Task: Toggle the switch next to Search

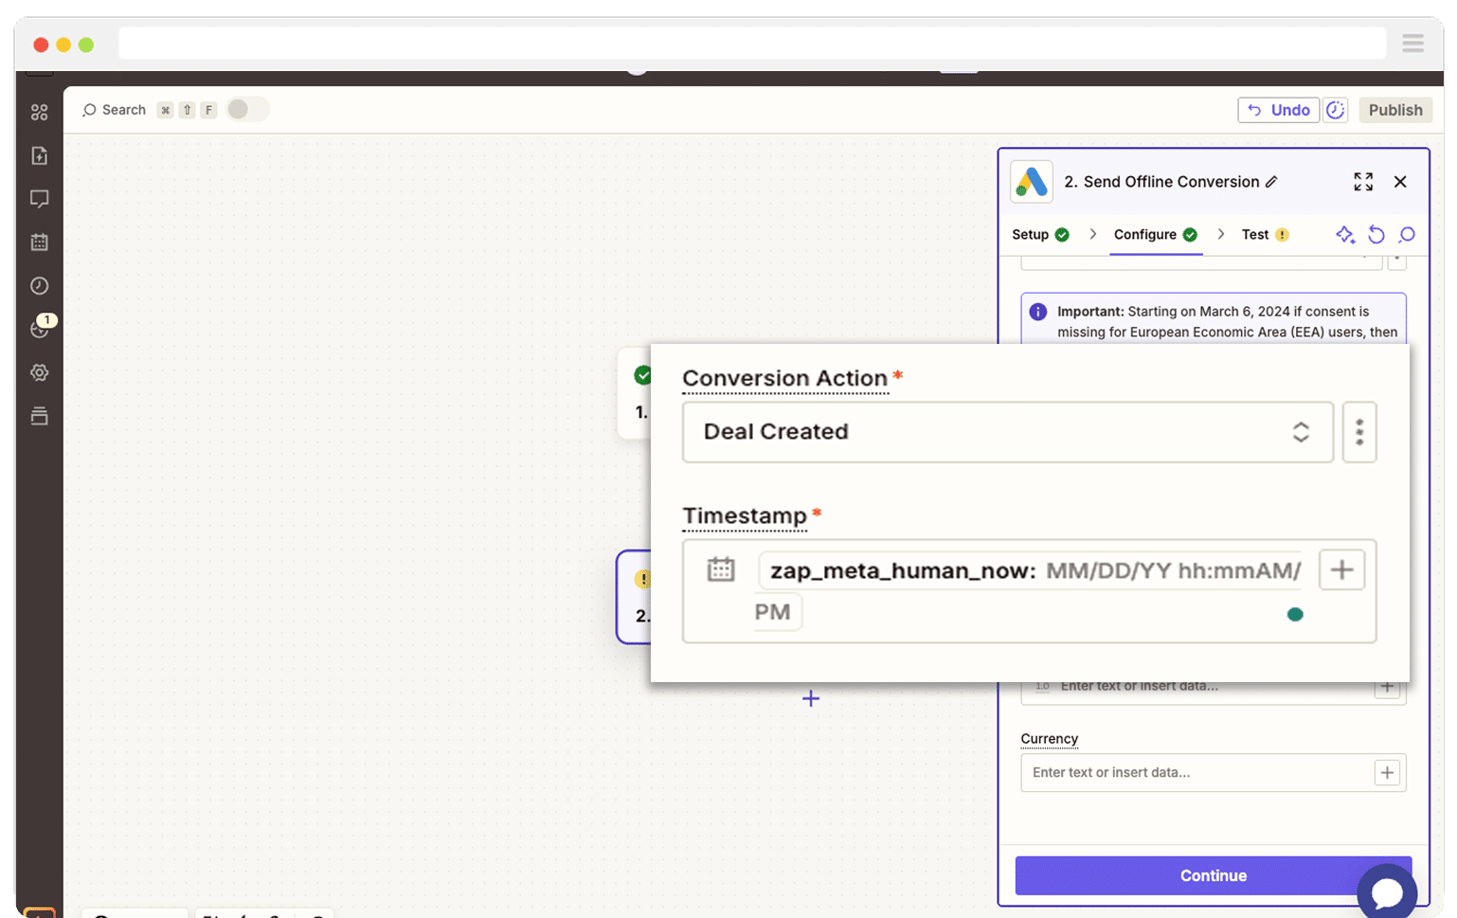Action: click(x=247, y=110)
